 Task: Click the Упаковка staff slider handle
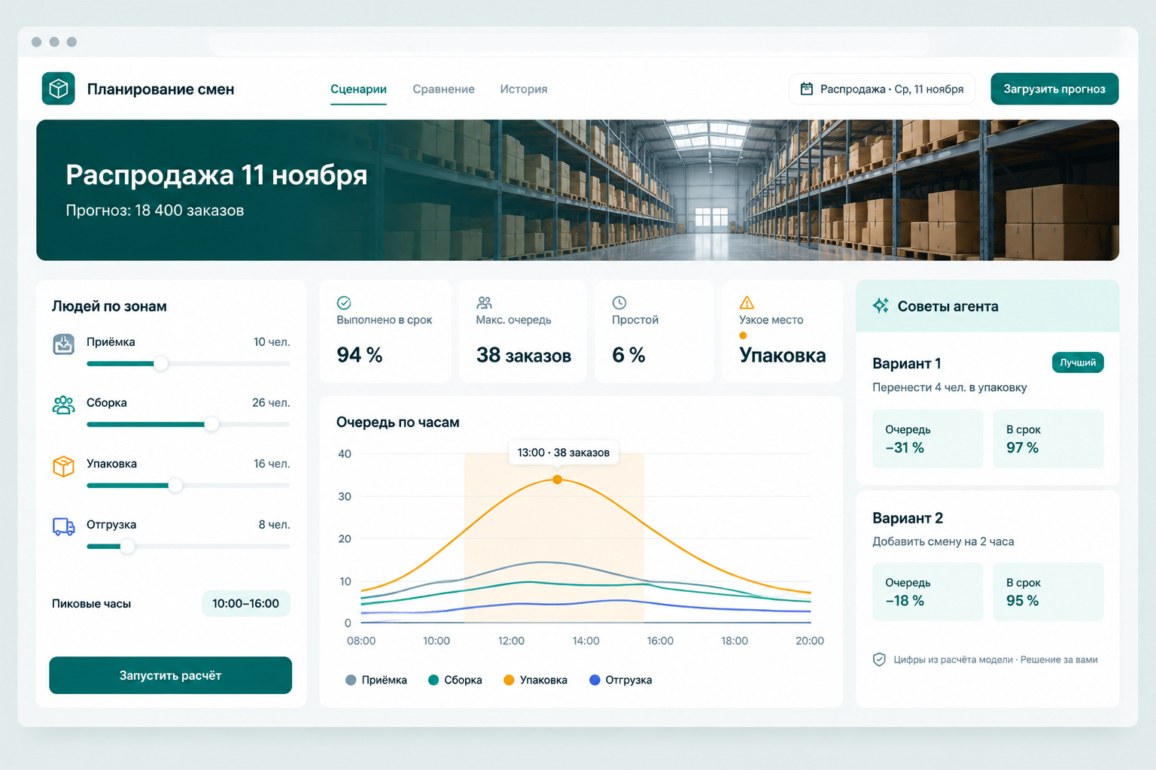(175, 485)
